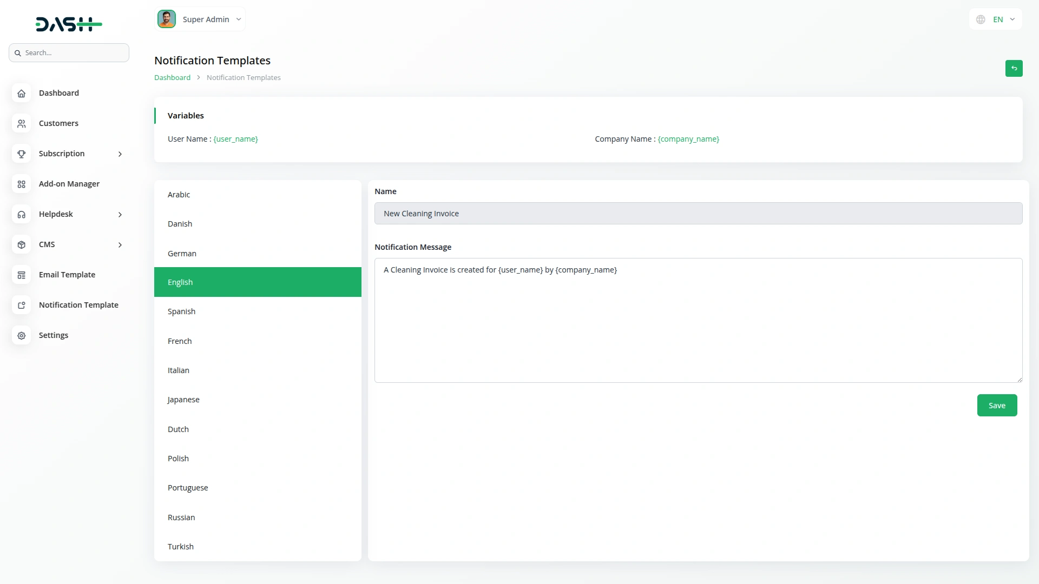
Task: Open Settings via the gear icon
Action: [22, 335]
